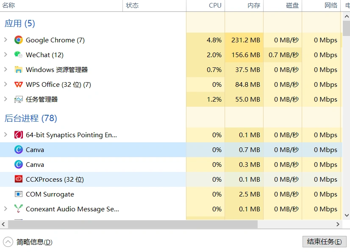The height and width of the screenshot is (252, 350).
Task: Sort by 磁盘 column header
Action: point(292,6)
